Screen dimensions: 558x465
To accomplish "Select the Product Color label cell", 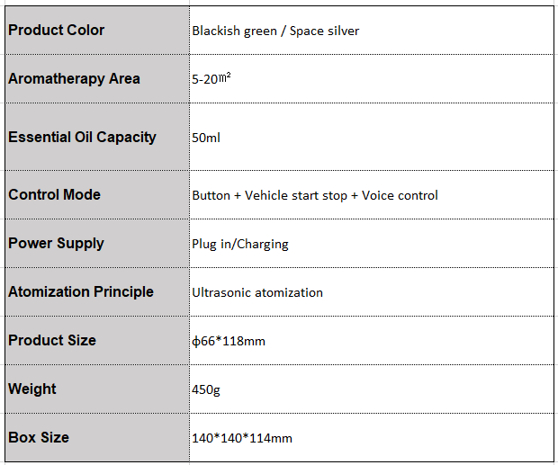I will (97, 31).
